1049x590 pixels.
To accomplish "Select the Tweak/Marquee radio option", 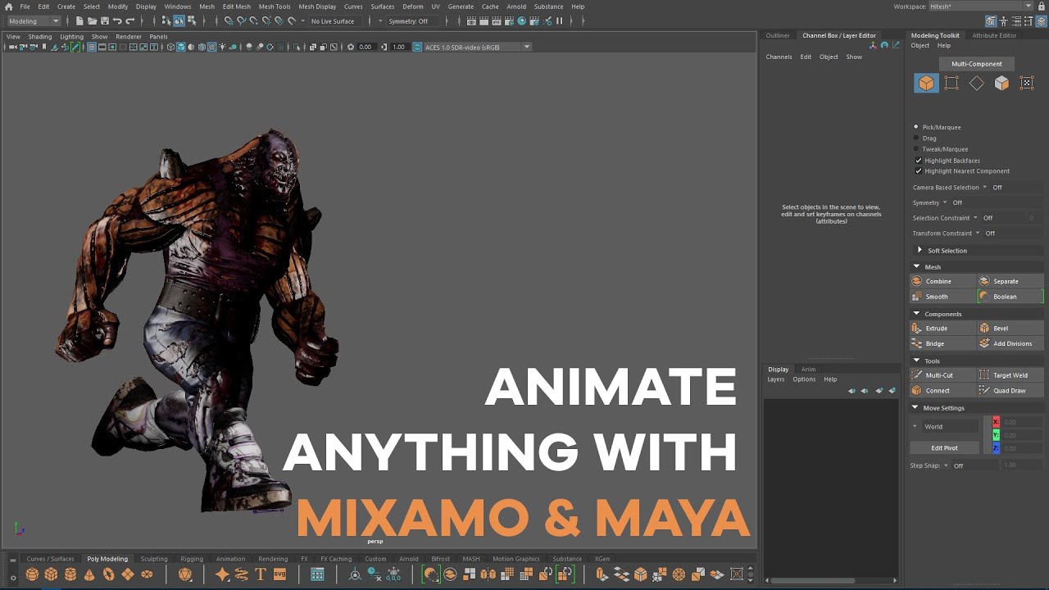I will click(x=916, y=149).
